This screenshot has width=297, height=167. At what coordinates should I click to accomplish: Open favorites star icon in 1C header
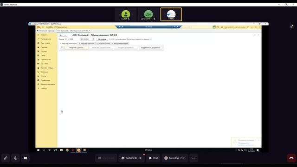(x=222, y=27)
